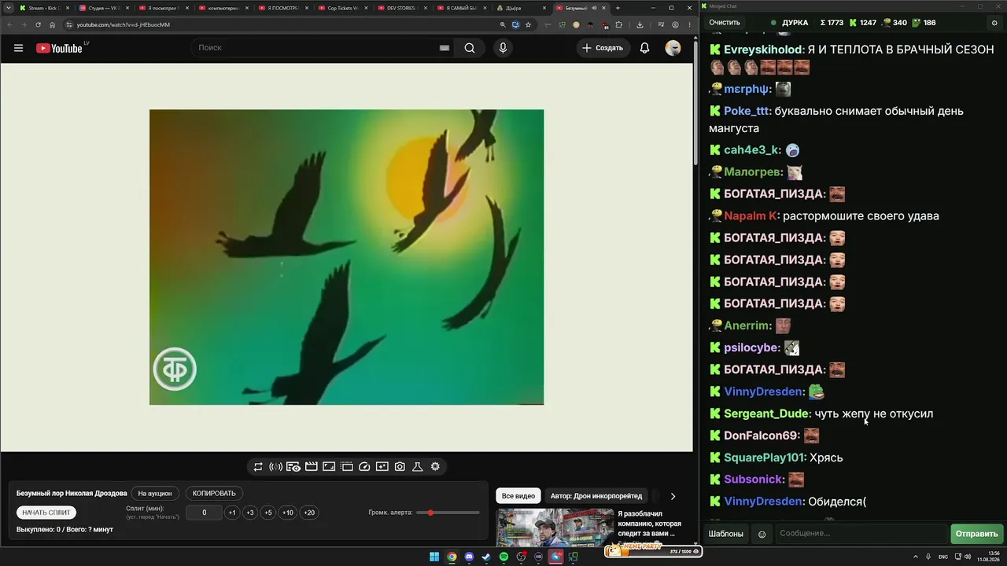
Task: Open the YouTube notifications bell
Action: pos(644,48)
